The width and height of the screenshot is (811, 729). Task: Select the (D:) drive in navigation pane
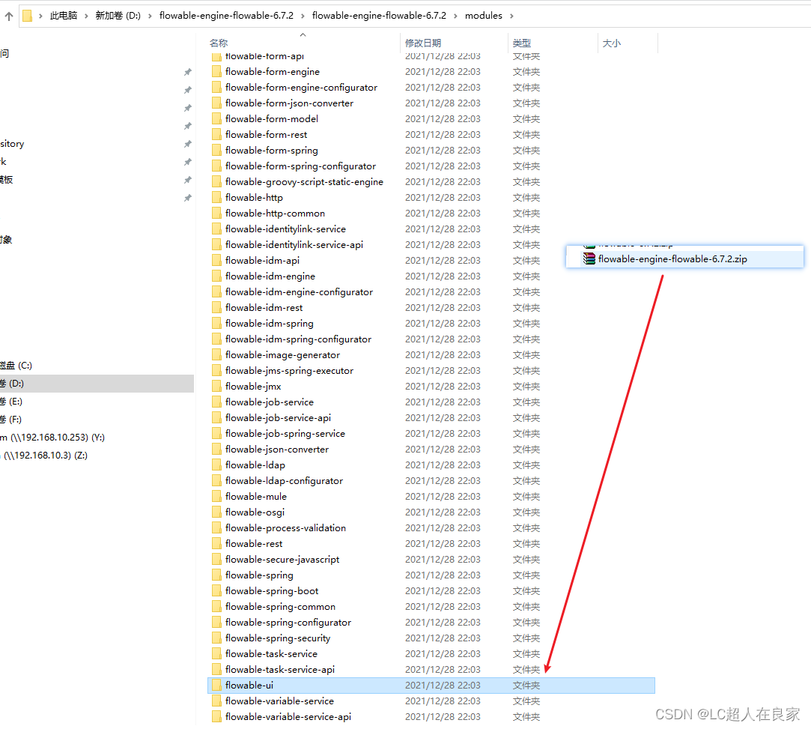click(97, 384)
